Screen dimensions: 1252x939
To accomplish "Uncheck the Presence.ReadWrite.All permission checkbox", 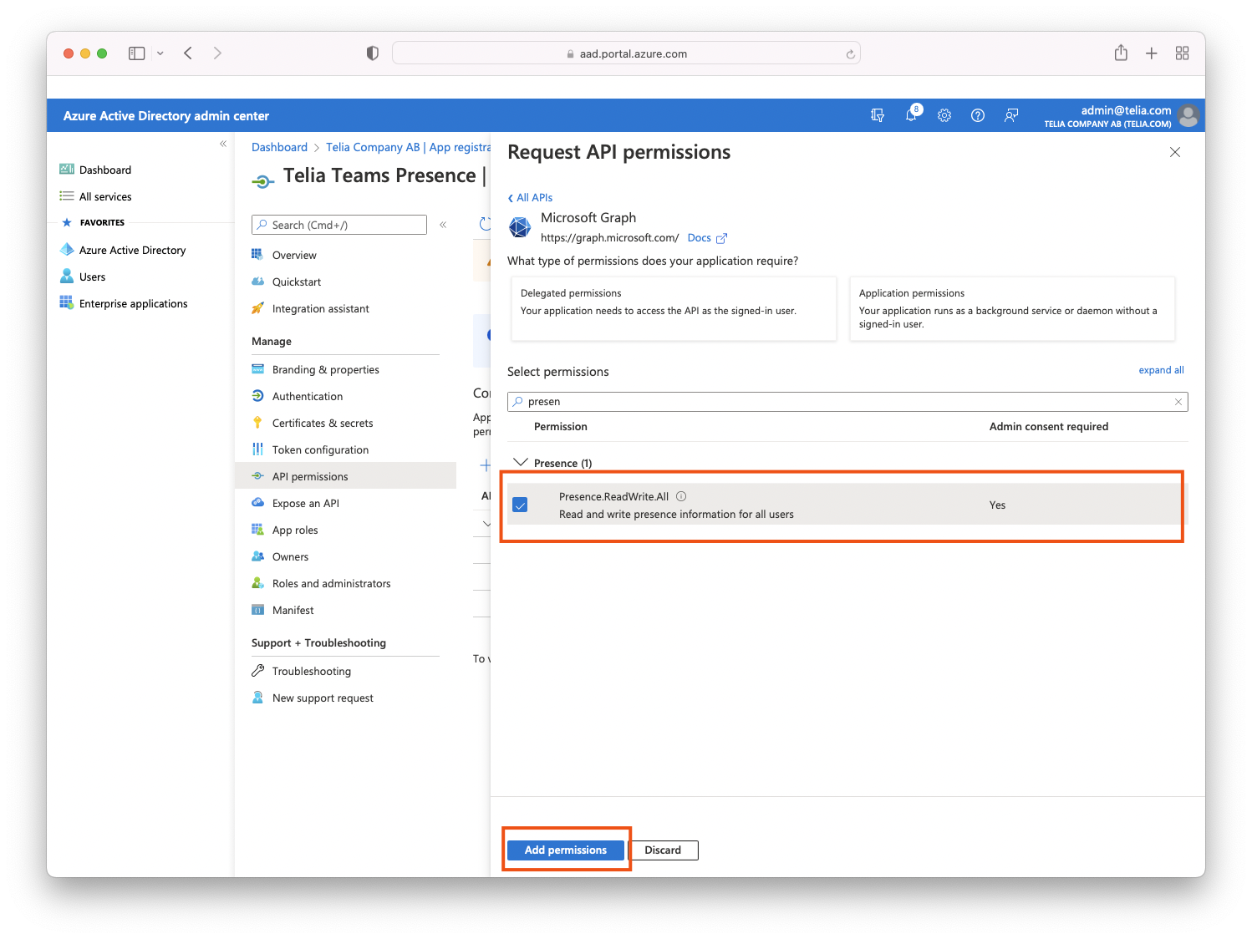I will pos(520,505).
